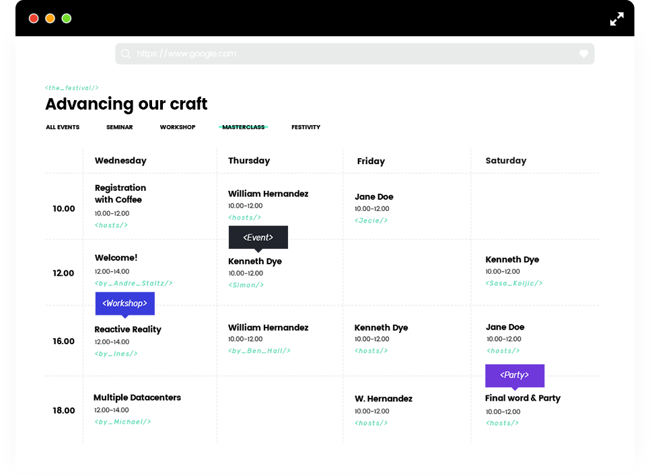Click the blue Workshop tag label
This screenshot has width=650, height=476.
click(x=124, y=303)
